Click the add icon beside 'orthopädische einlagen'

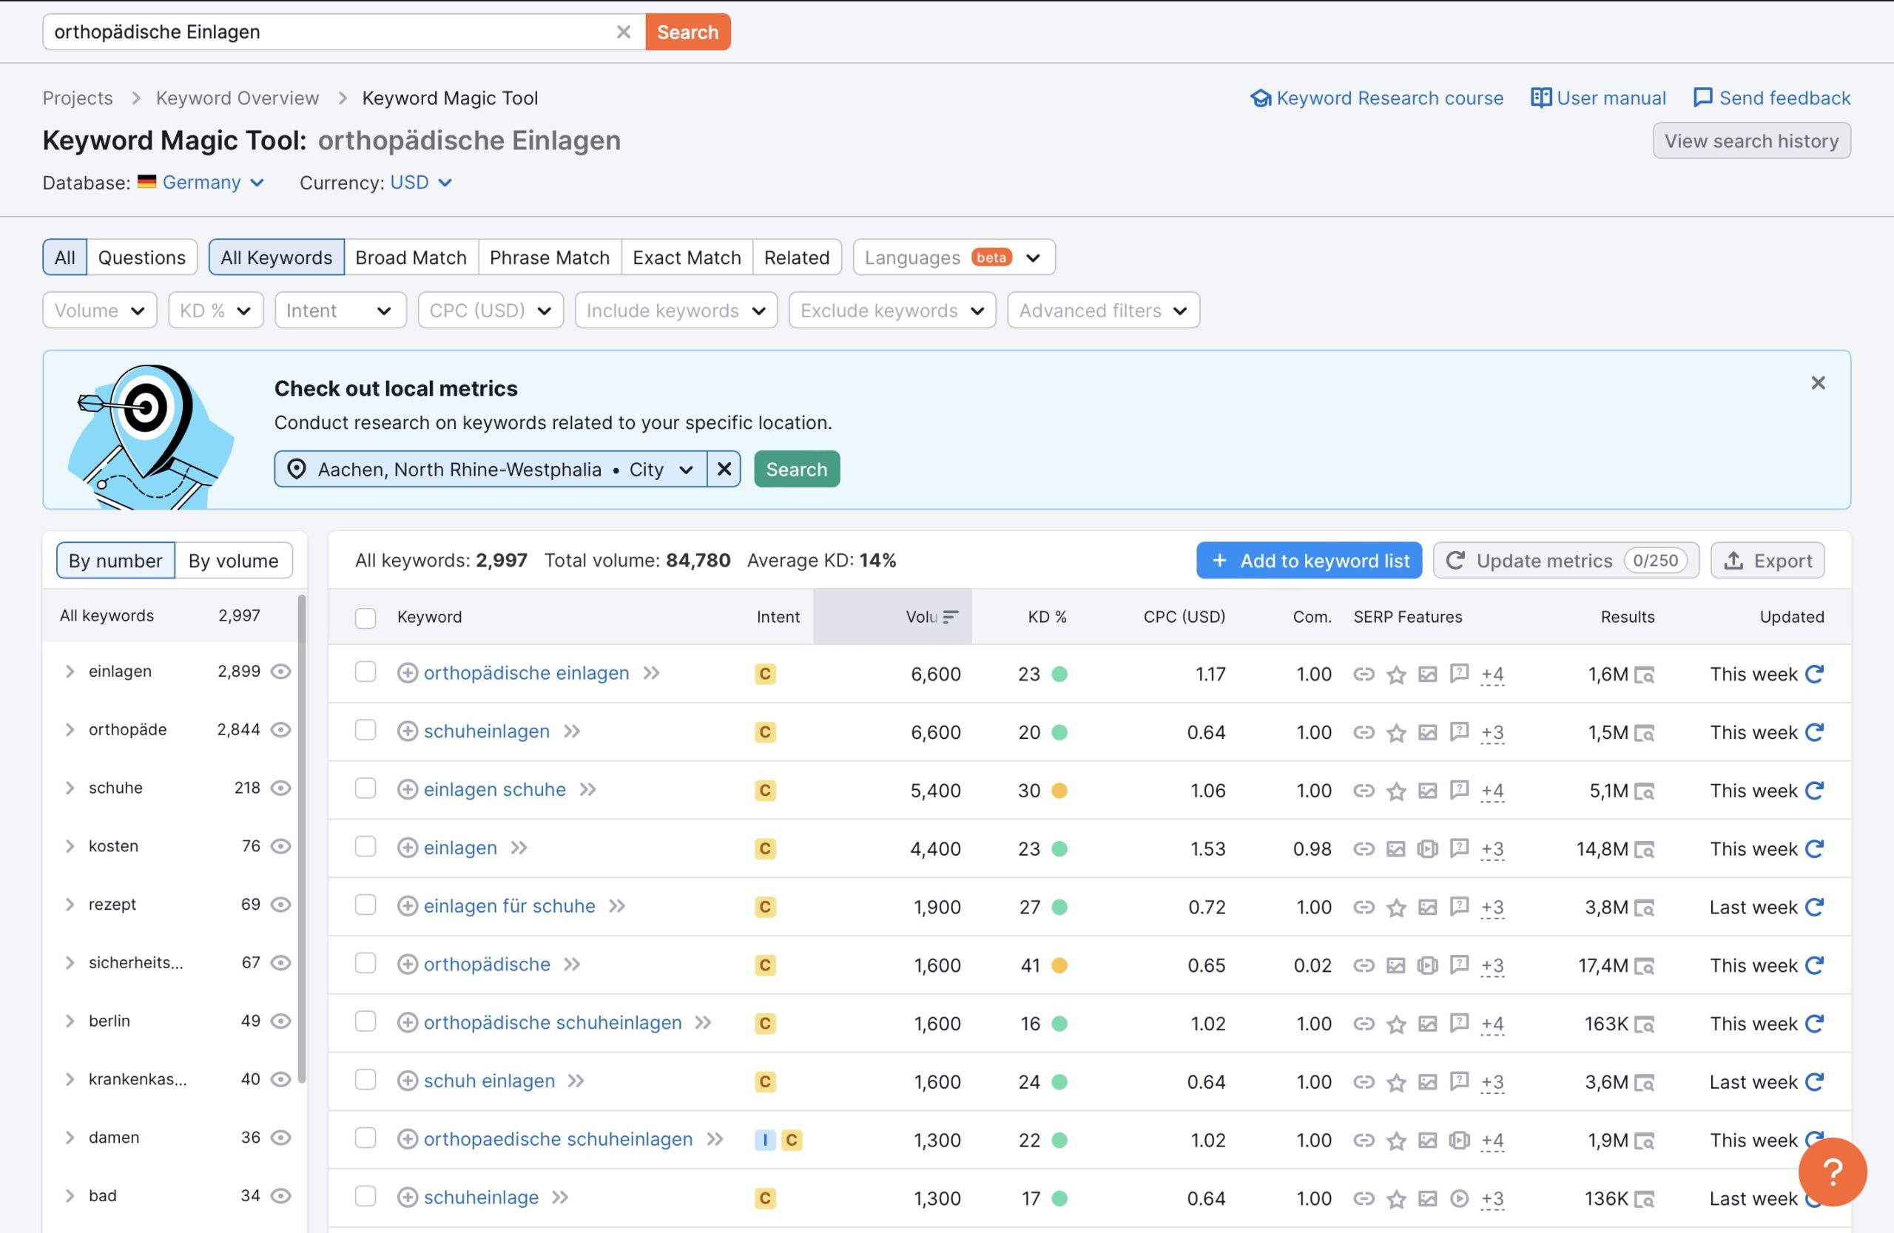click(x=408, y=673)
